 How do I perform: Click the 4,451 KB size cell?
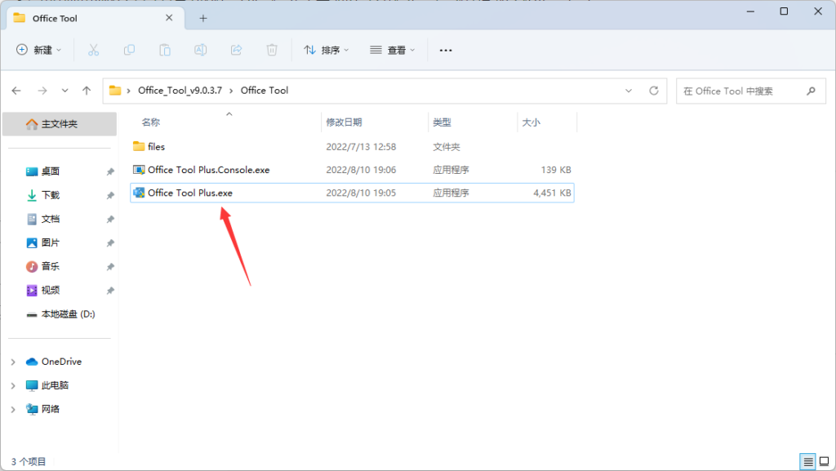[553, 193]
